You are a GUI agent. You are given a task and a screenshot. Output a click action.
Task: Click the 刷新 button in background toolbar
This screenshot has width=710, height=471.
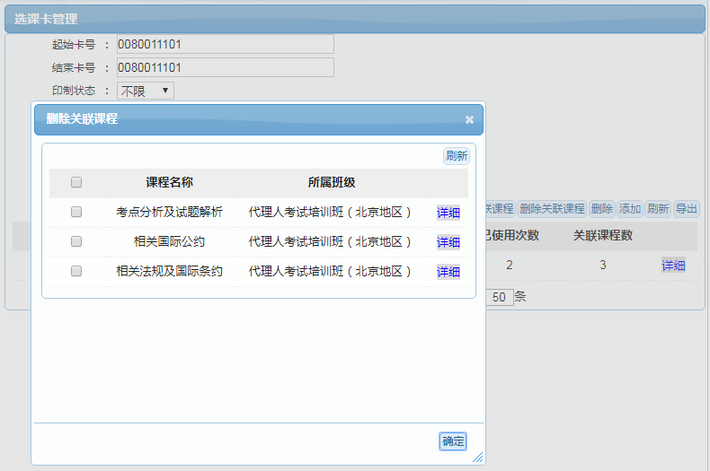click(x=658, y=209)
